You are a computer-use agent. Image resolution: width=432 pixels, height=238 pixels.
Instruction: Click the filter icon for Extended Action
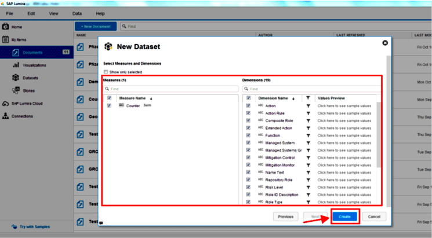click(x=308, y=128)
